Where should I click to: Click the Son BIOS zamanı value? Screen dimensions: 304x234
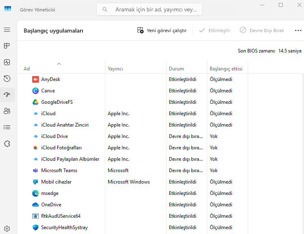(290, 51)
